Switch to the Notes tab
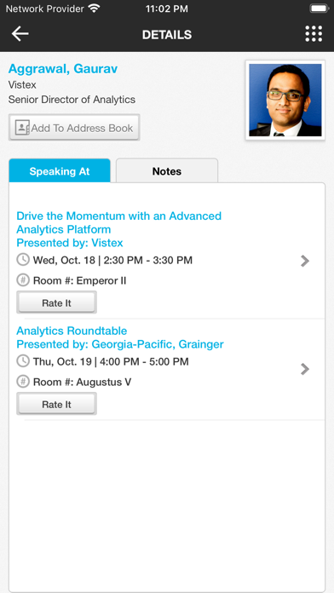Screen dimensions: 334x593 click(167, 171)
